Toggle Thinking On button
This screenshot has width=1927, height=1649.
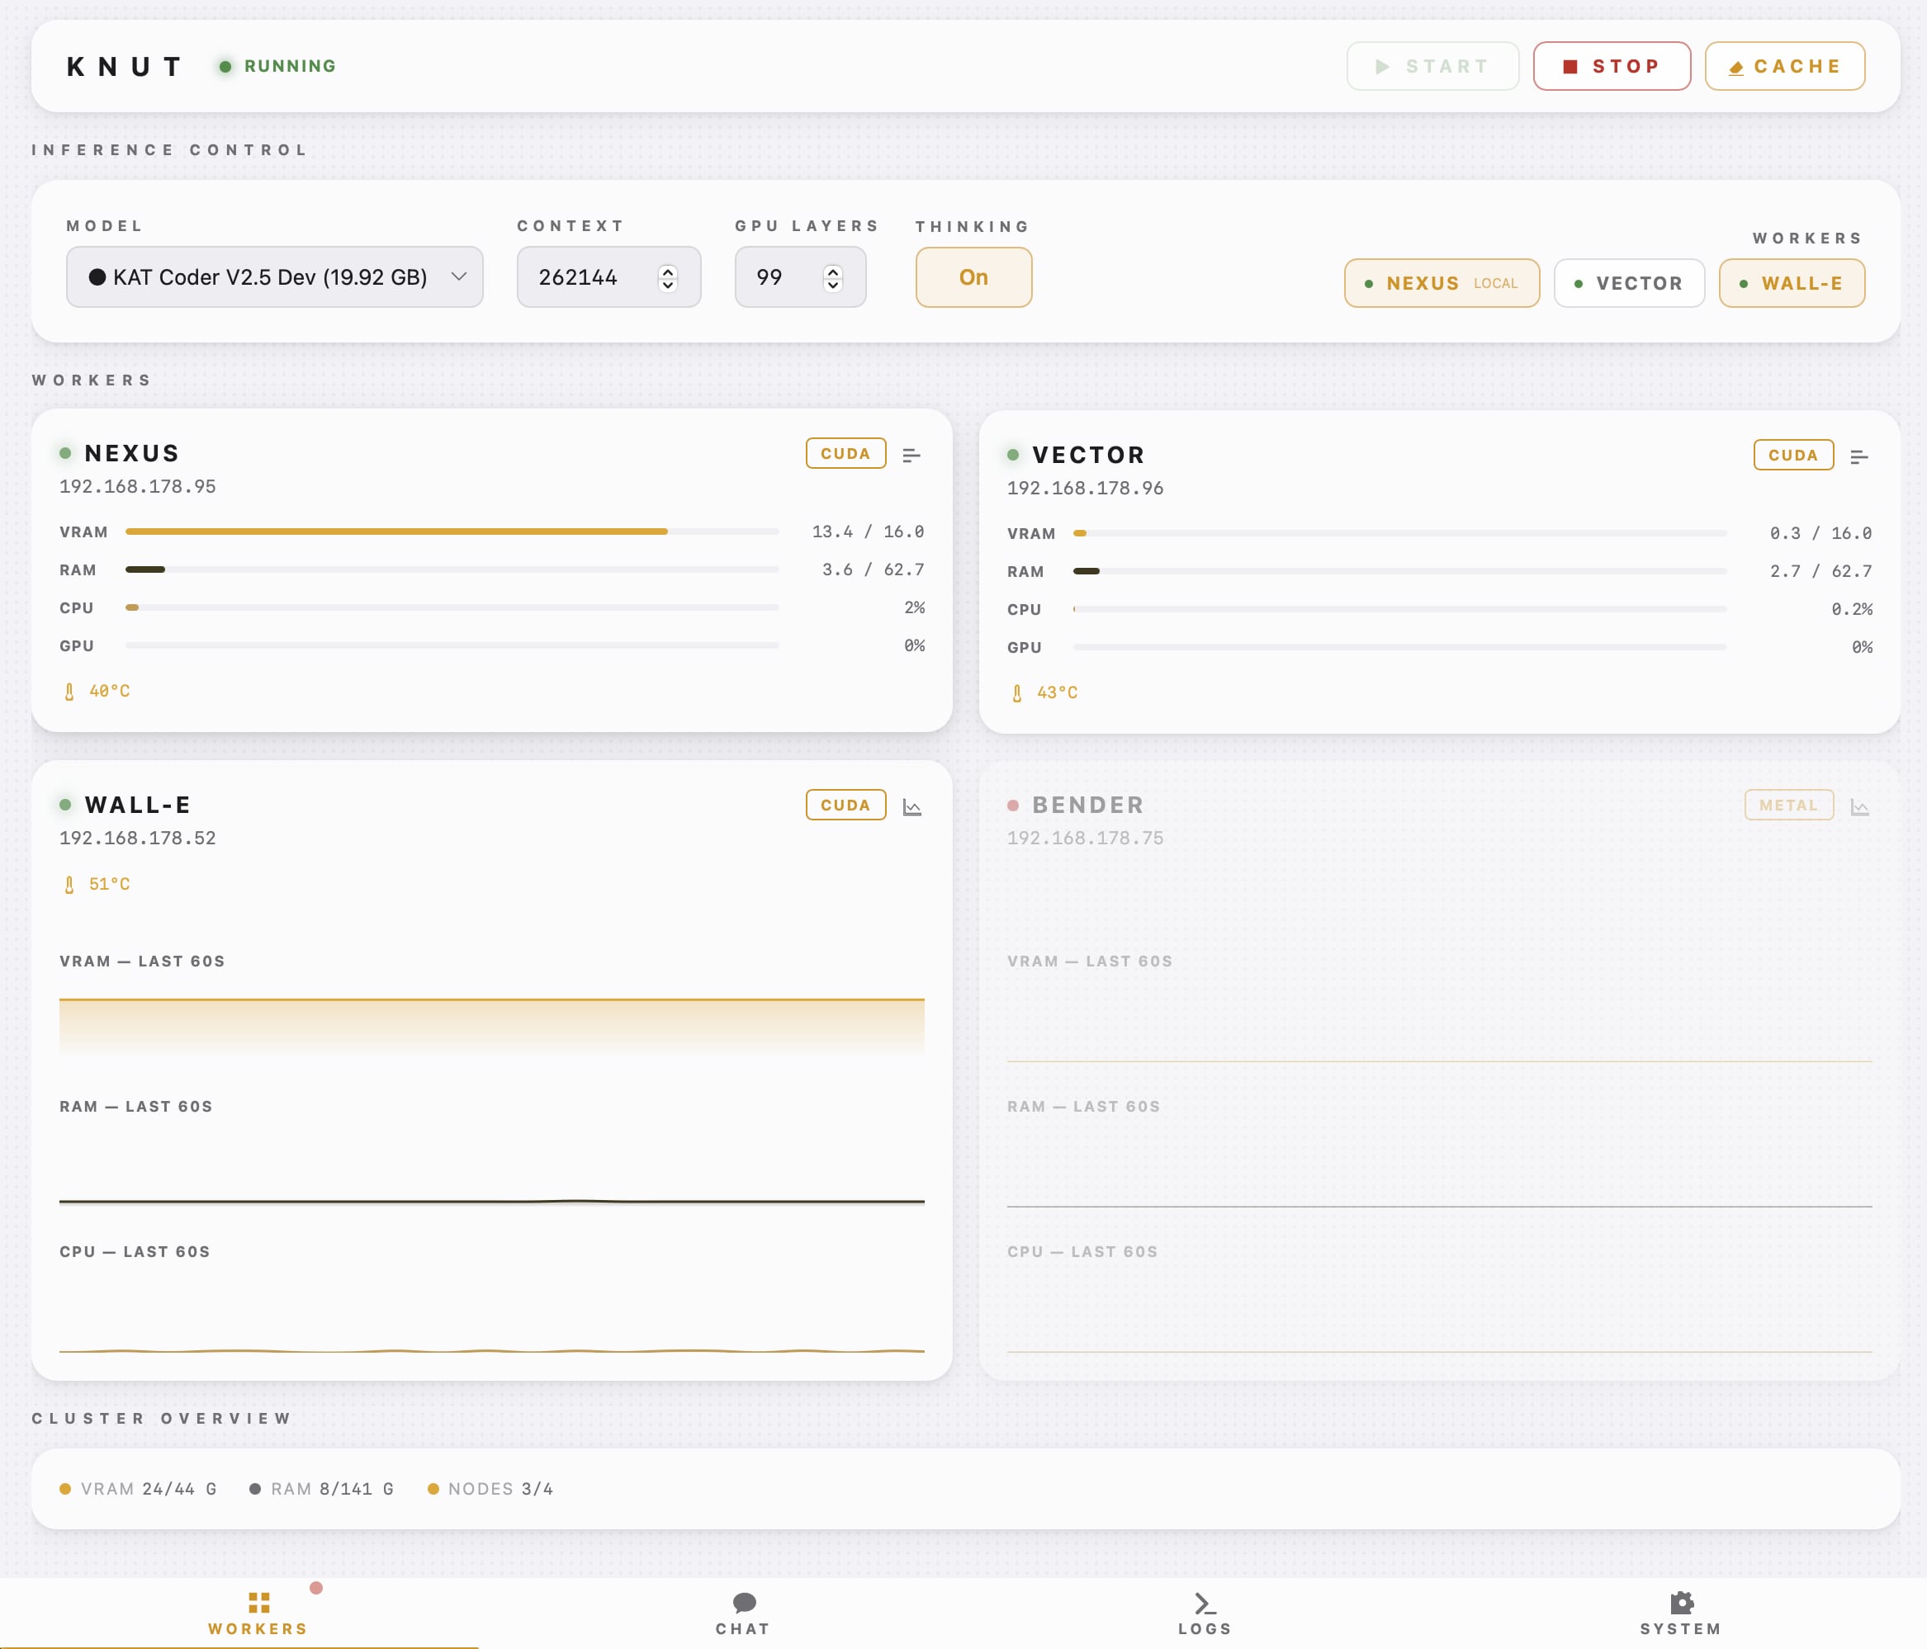coord(973,277)
